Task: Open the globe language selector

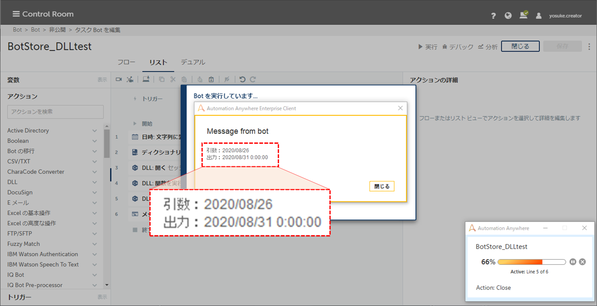Action: coord(508,16)
